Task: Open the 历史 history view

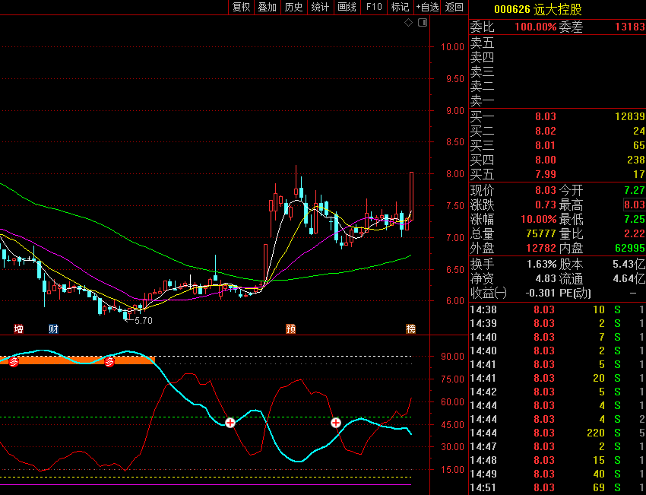Action: [x=294, y=7]
